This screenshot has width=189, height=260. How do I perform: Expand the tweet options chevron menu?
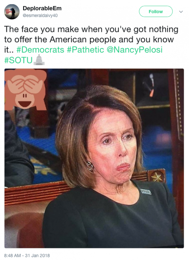181,12
